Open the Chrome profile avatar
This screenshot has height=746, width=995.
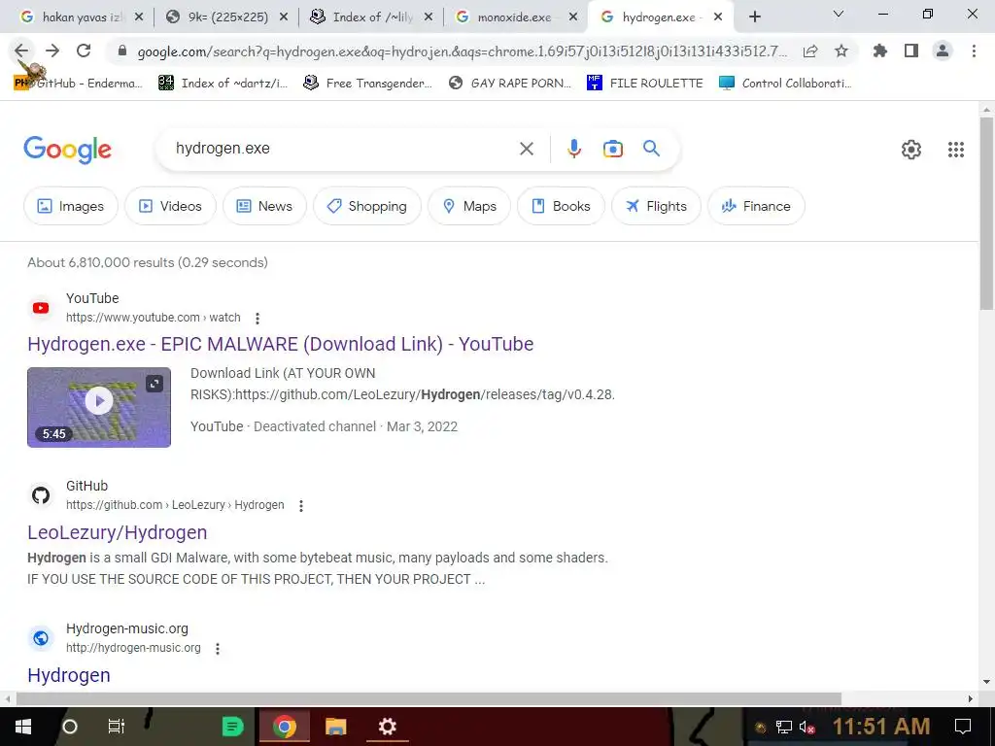(x=943, y=51)
